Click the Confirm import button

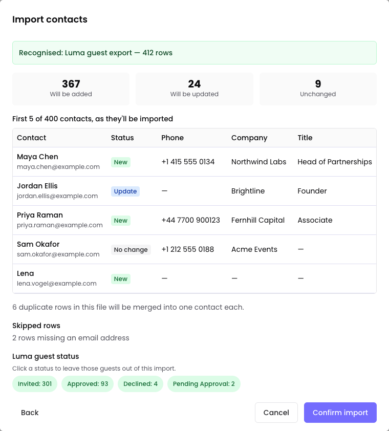340,413
